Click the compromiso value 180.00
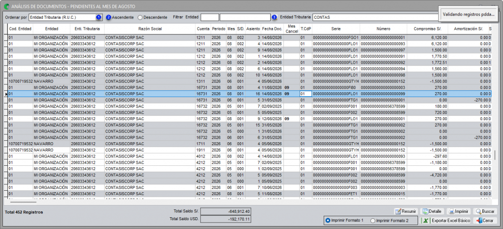 [428, 106]
